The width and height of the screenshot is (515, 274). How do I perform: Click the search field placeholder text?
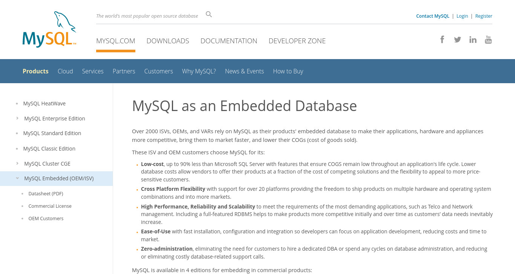click(x=147, y=16)
